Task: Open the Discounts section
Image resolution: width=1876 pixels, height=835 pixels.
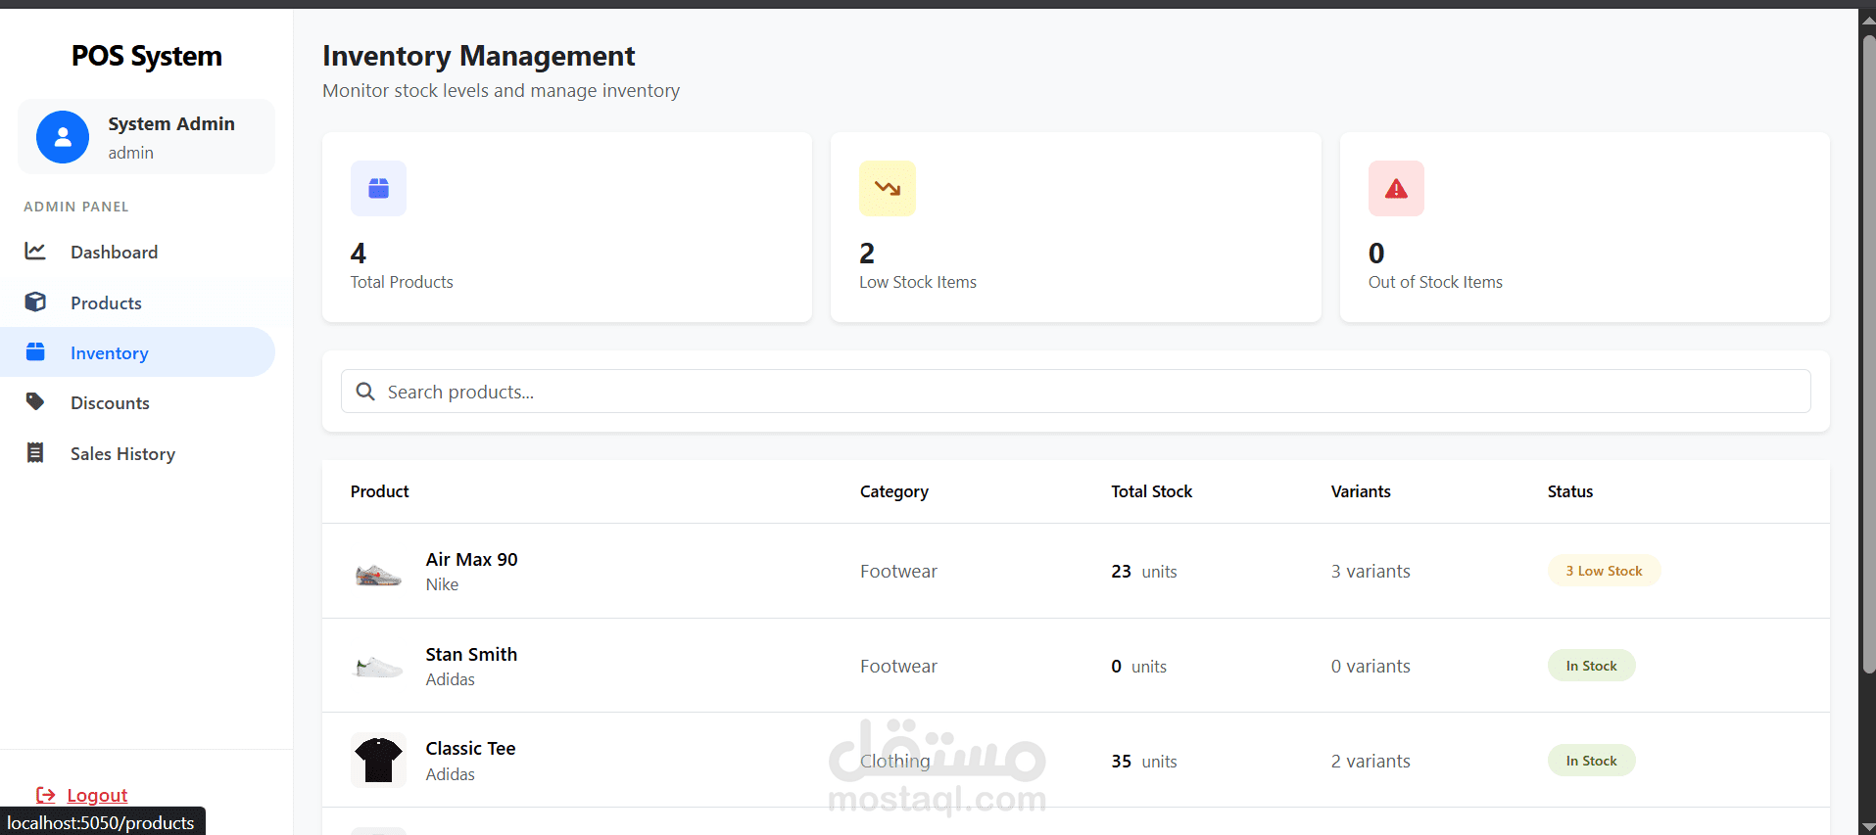Action: pyautogui.click(x=137, y=402)
